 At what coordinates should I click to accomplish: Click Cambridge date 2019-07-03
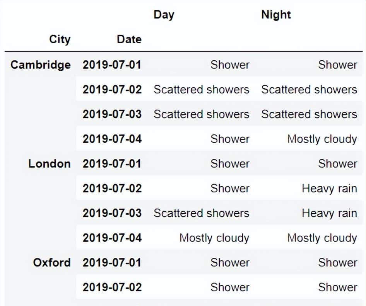point(112,114)
